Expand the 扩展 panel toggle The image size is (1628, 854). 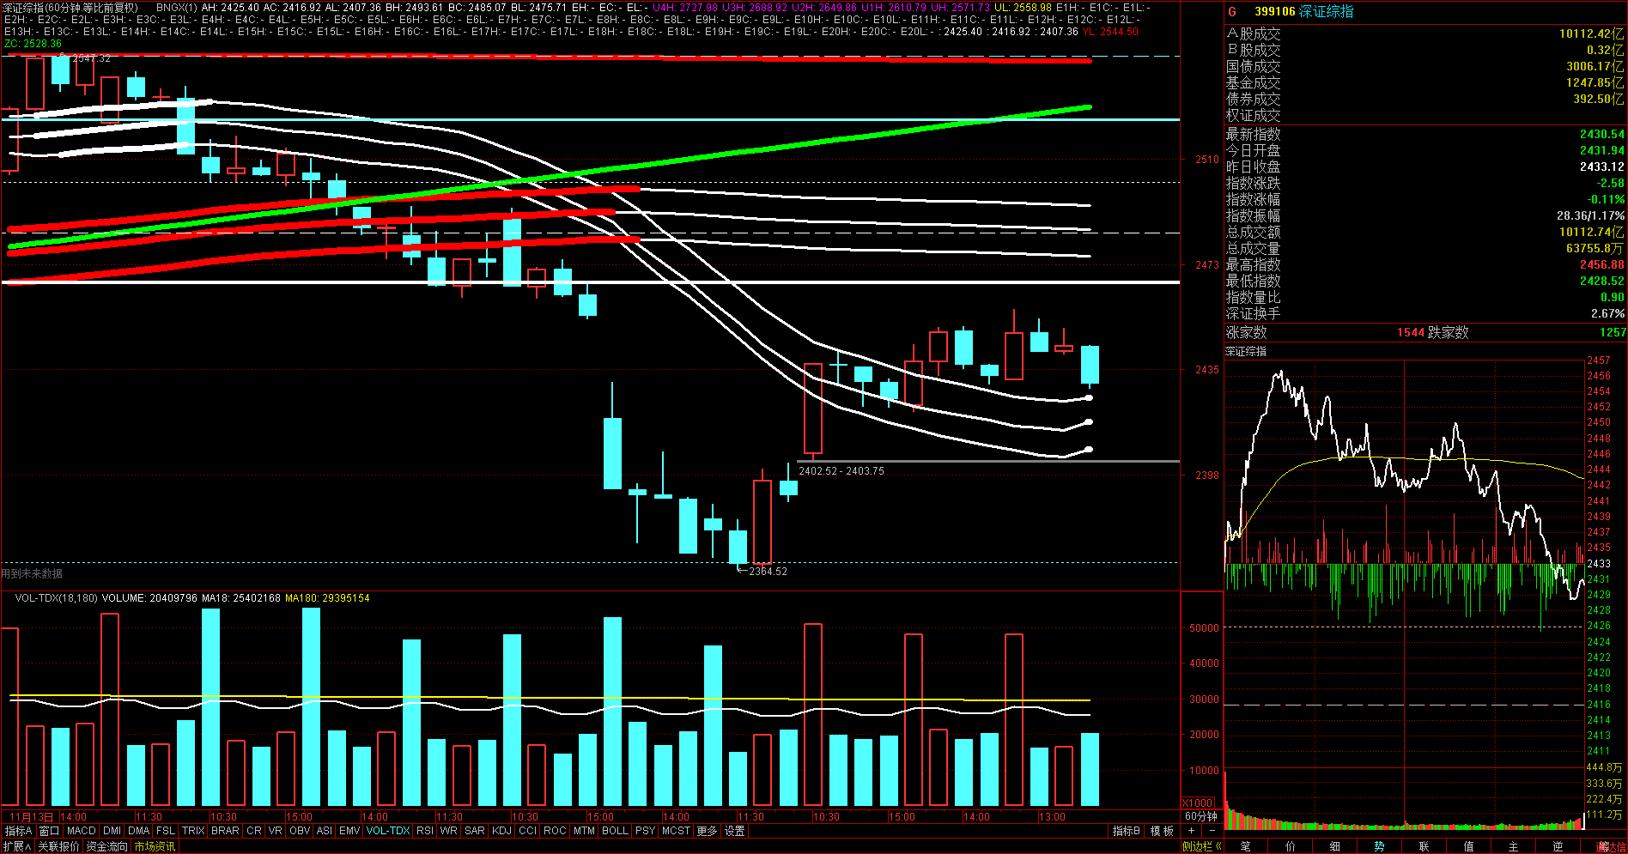17,846
